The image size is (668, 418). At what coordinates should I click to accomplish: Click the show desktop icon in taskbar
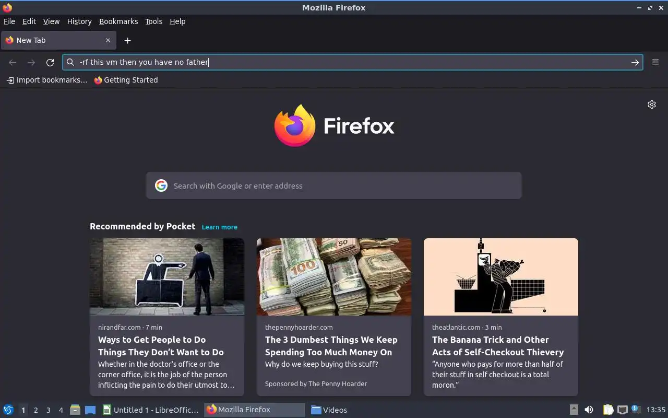pos(90,410)
